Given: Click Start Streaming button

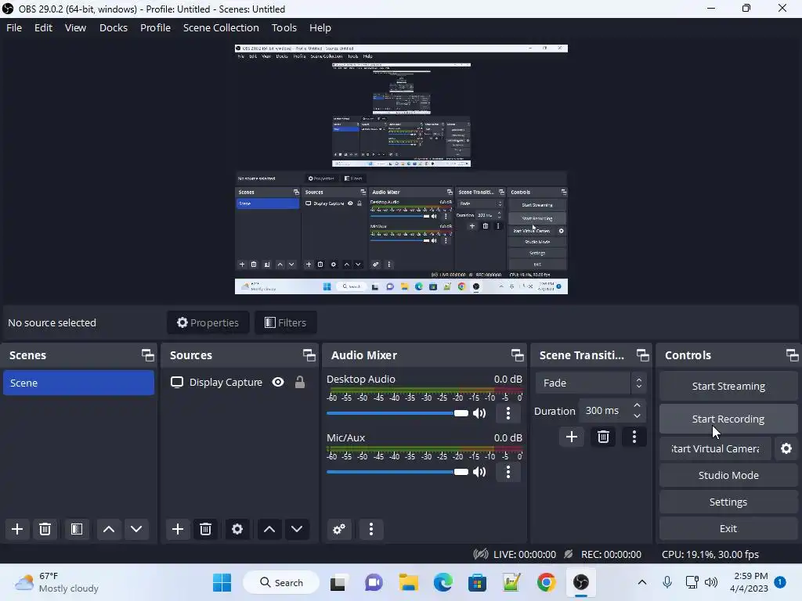Looking at the screenshot, I should pyautogui.click(x=728, y=386).
